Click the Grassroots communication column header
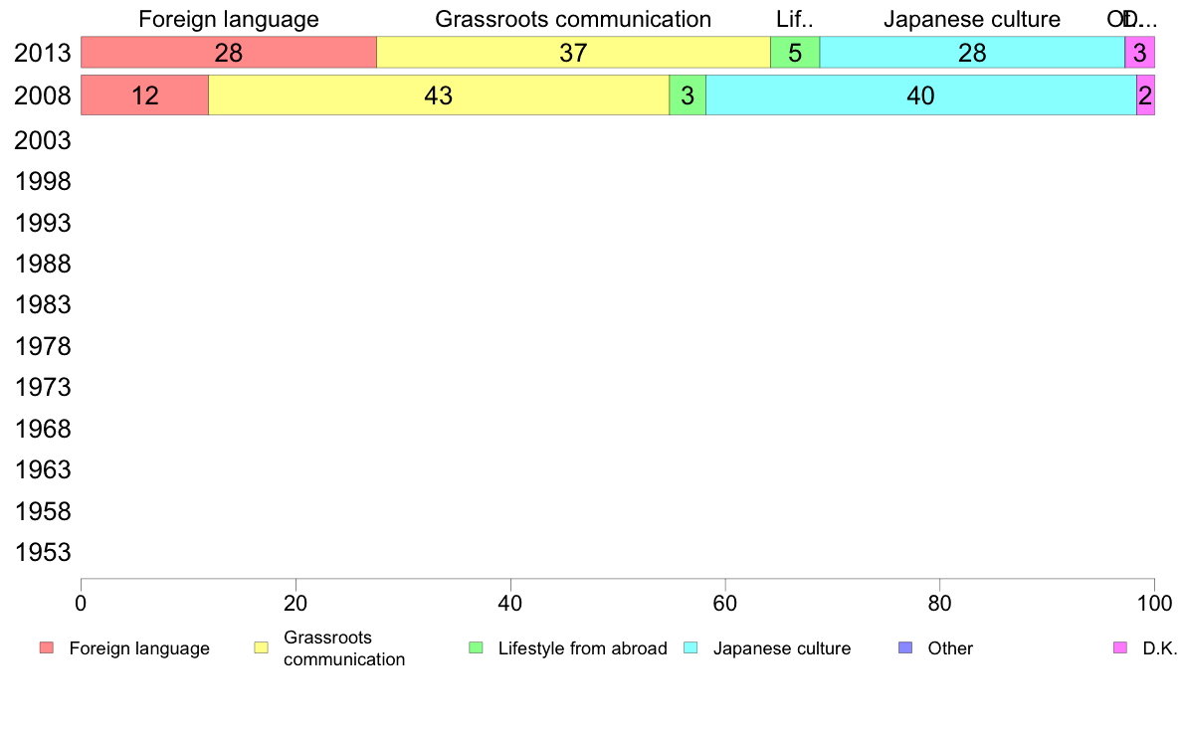The width and height of the screenshot is (1182, 732). (x=573, y=19)
